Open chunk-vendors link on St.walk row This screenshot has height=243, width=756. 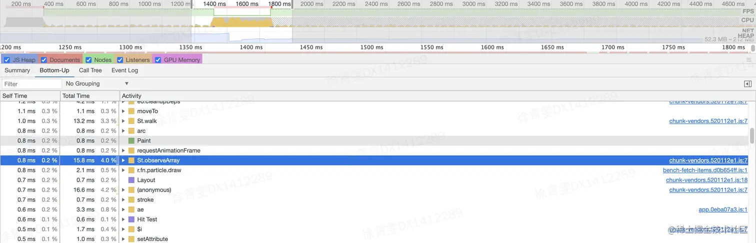(708, 121)
